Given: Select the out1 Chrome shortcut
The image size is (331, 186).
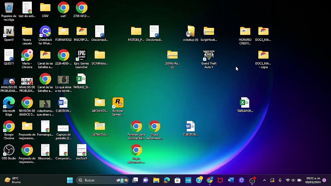Looking at the screenshot, I should (63, 10).
